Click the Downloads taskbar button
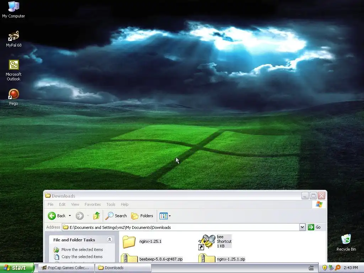The image size is (364, 273). click(123, 268)
